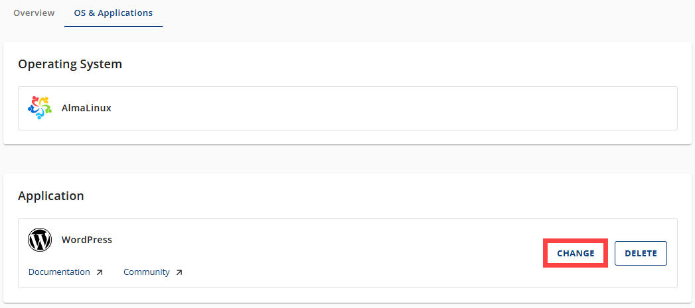Open the WordPress Documentation link

click(x=59, y=272)
